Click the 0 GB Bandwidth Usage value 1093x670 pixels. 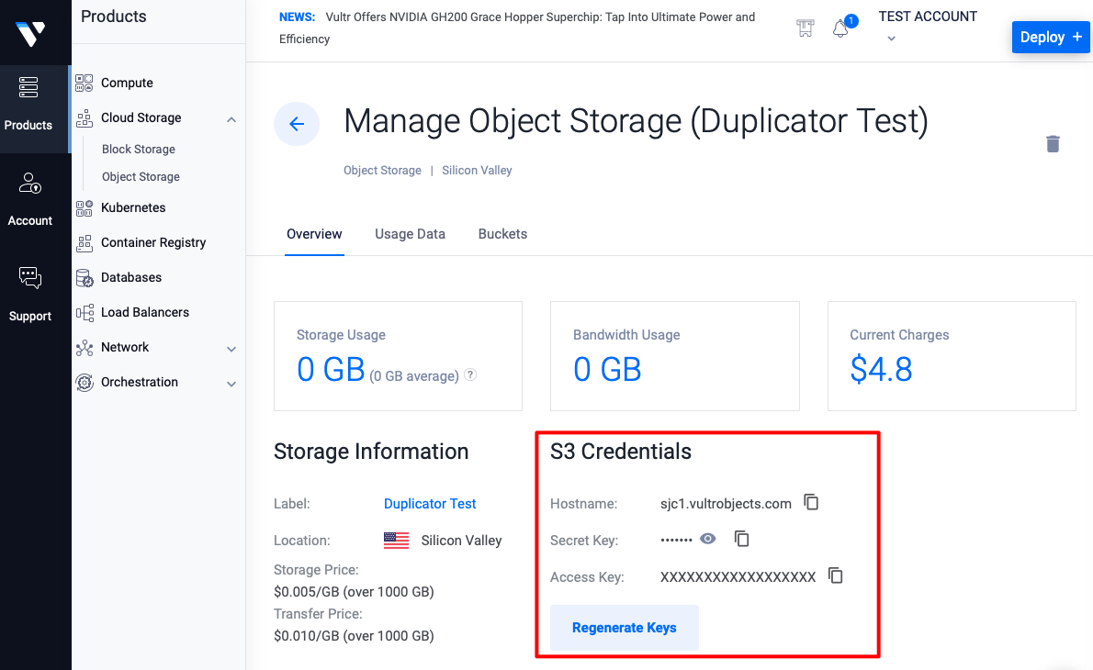(607, 369)
